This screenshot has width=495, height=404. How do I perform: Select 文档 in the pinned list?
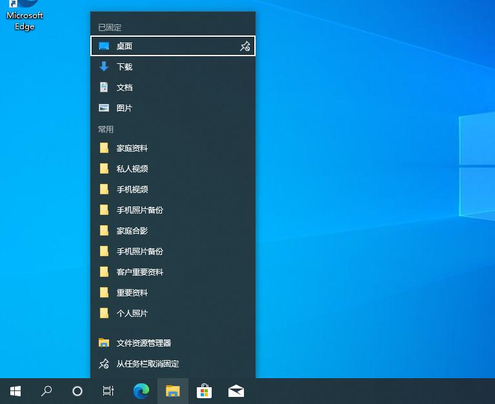pyautogui.click(x=125, y=87)
